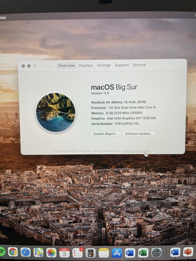Viewport: 196px width, 261px height.
Task: Open System Preferences gear icon in dock
Action: pos(156,253)
